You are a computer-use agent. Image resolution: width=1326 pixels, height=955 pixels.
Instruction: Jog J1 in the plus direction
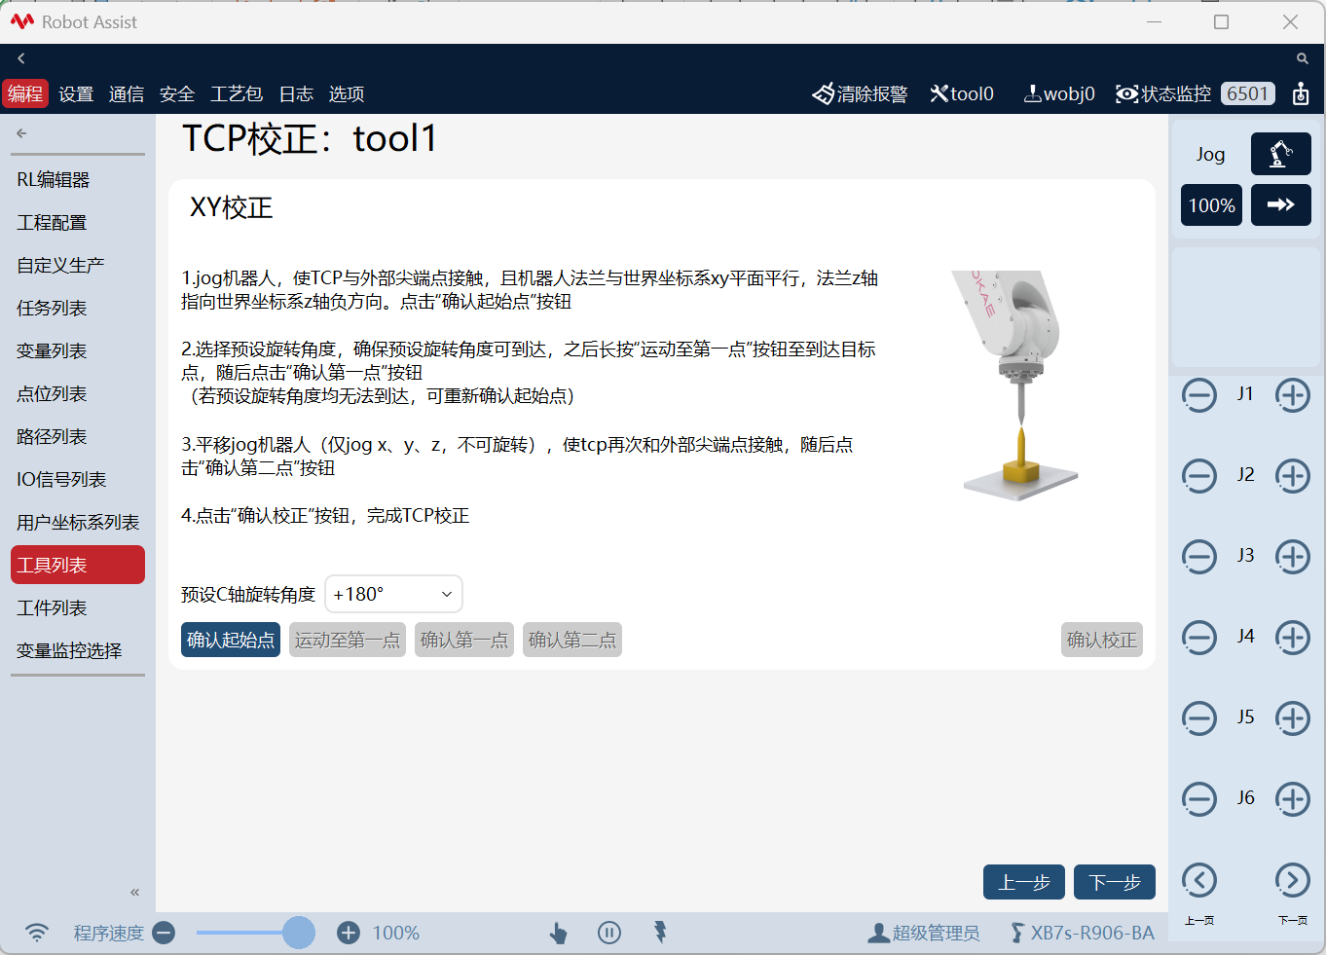(x=1293, y=395)
